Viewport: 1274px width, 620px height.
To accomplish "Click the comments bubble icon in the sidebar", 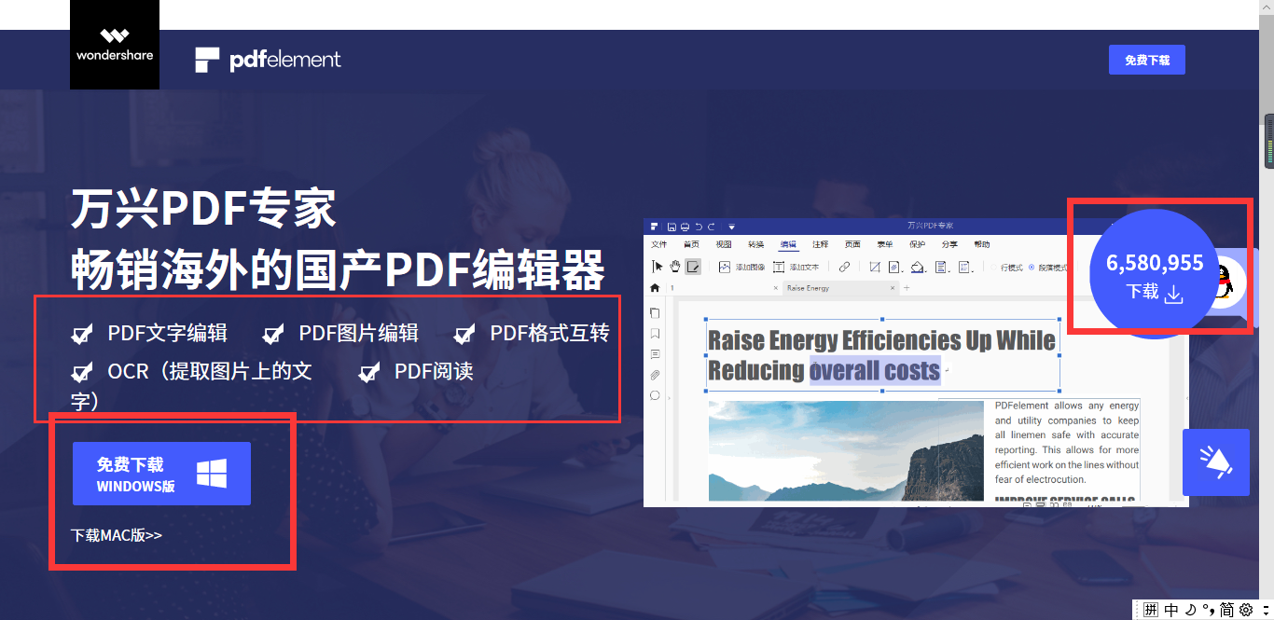I will tap(655, 354).
